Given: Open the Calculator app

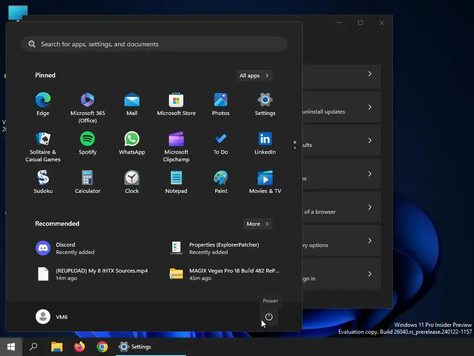Looking at the screenshot, I should click(x=87, y=182).
